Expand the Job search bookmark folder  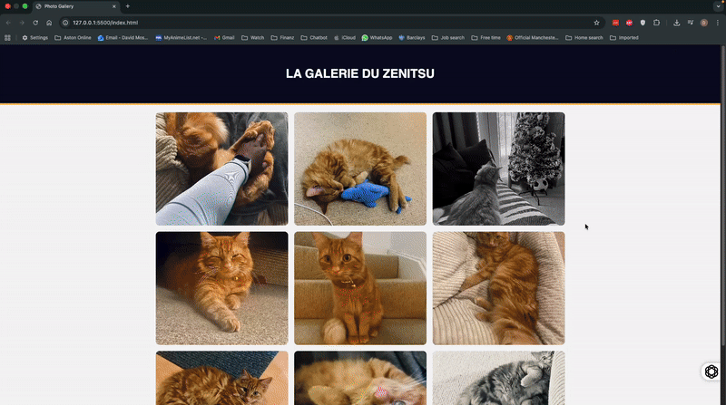tap(447, 38)
